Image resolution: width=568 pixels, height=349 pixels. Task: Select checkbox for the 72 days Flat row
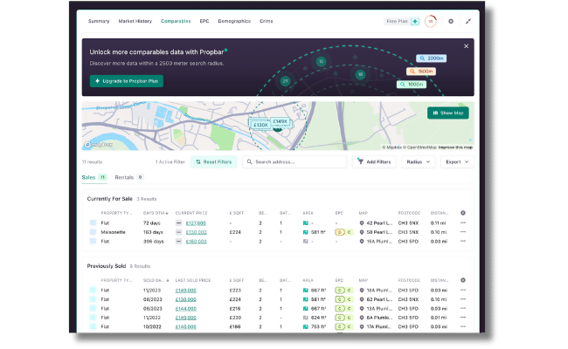pos(94,222)
